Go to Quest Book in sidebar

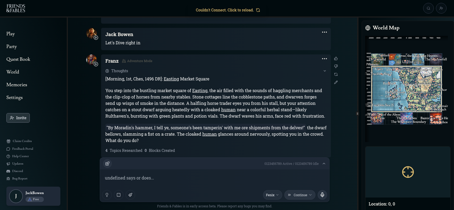(x=18, y=59)
